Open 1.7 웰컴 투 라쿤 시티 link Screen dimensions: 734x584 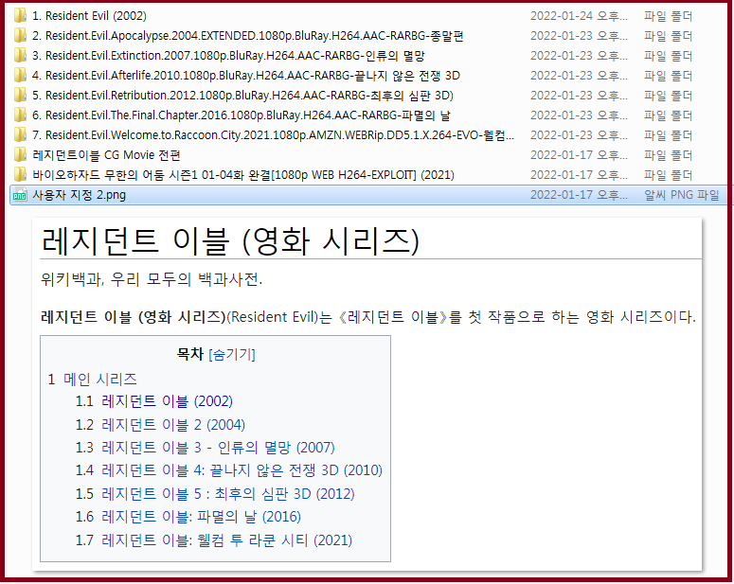click(x=227, y=540)
